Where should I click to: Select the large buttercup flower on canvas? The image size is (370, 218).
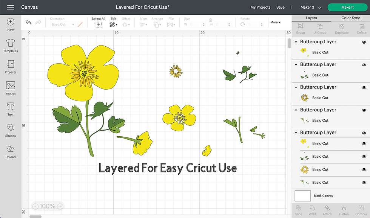pyautogui.click(x=83, y=73)
